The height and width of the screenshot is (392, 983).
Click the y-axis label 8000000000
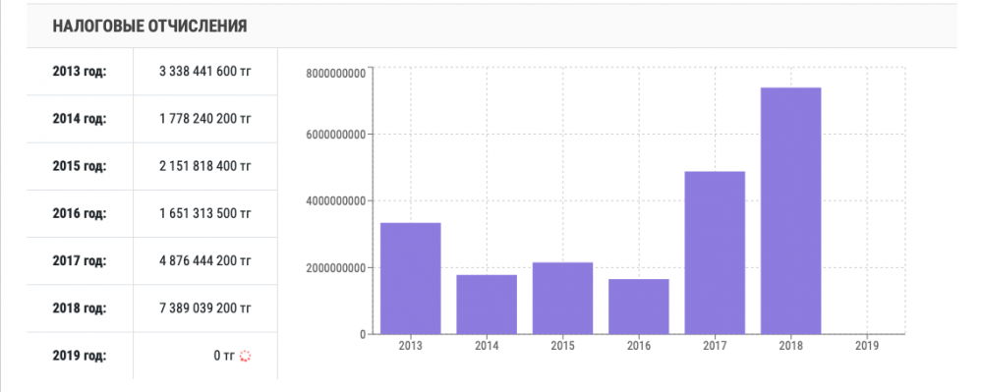(x=335, y=74)
